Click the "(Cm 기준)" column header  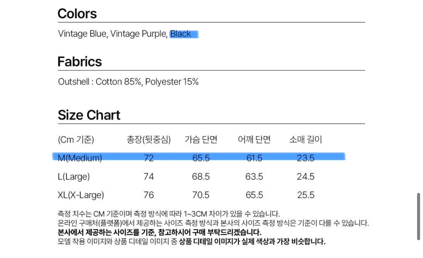click(x=76, y=140)
